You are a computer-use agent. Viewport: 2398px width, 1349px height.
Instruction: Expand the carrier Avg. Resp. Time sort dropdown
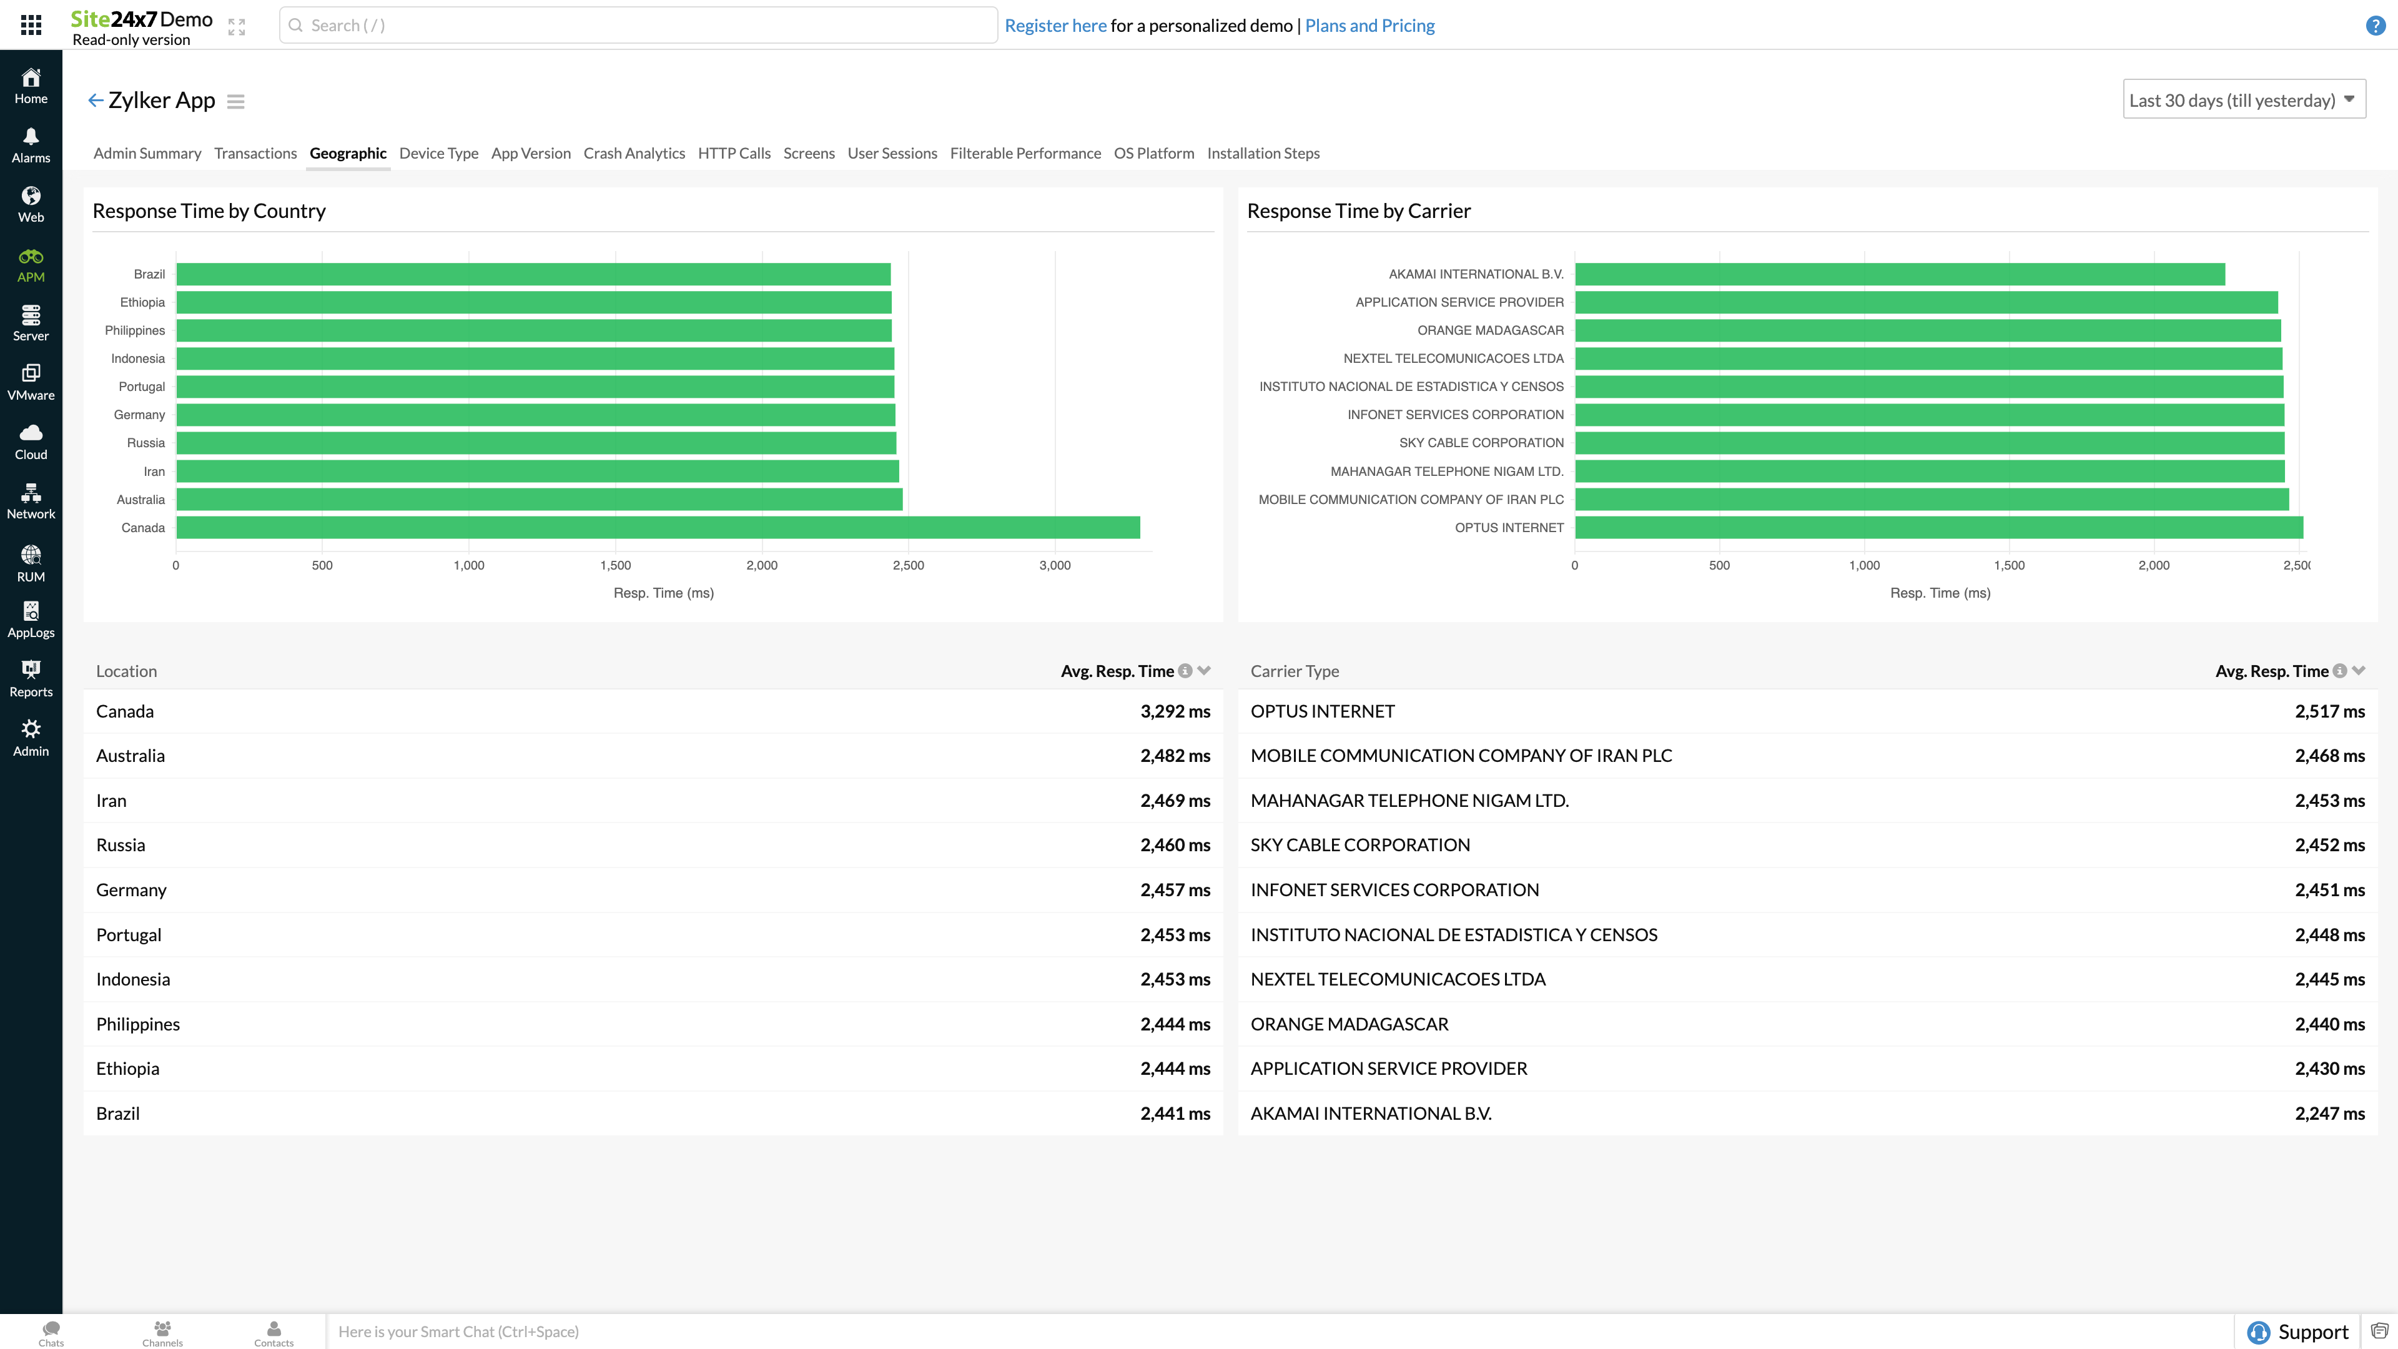click(2360, 670)
